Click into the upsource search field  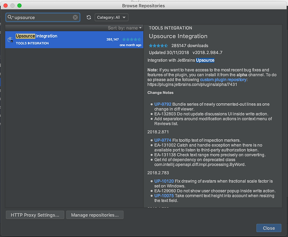(x=43, y=17)
